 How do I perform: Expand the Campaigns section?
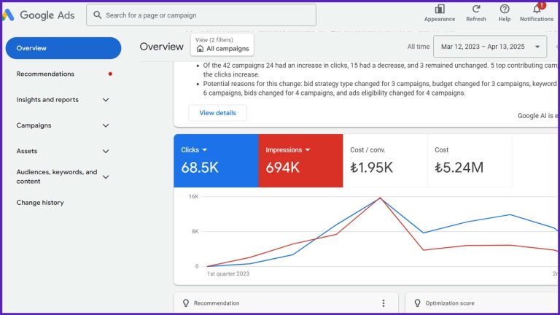click(106, 125)
